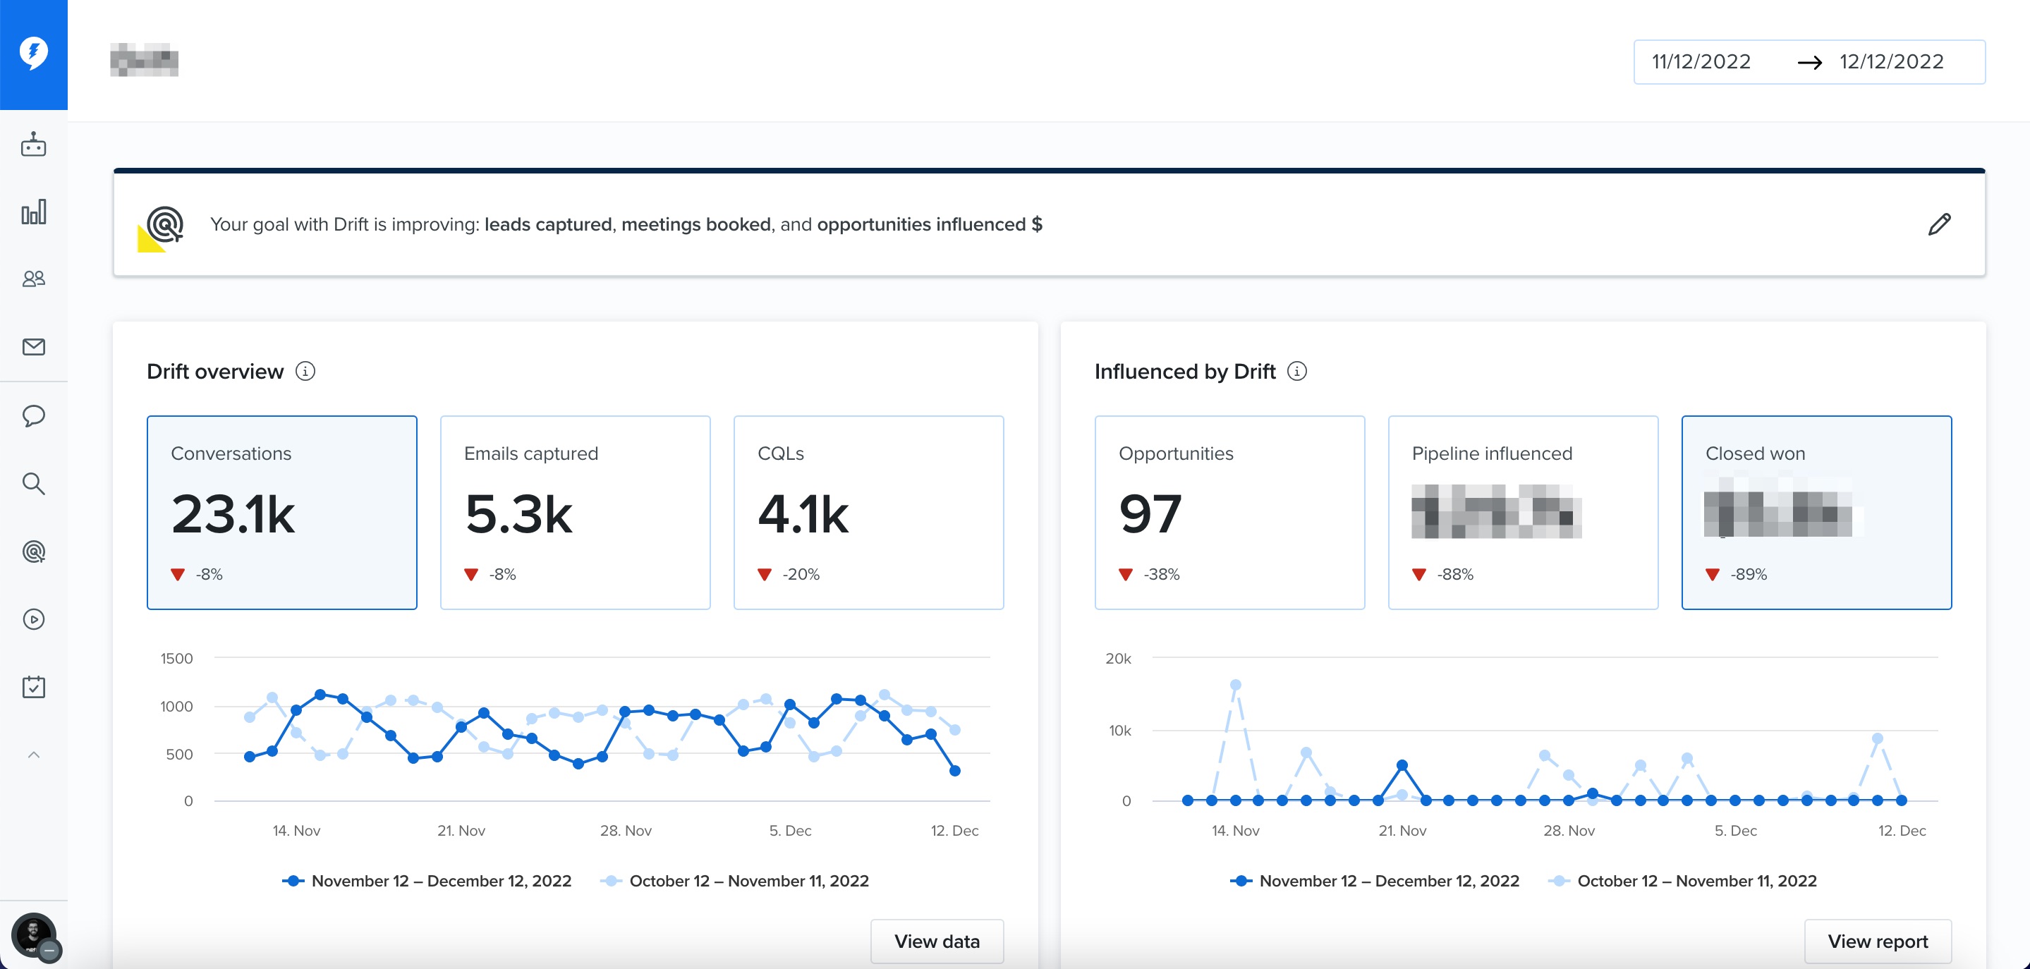Click the magnifying glass search icon

(33, 484)
